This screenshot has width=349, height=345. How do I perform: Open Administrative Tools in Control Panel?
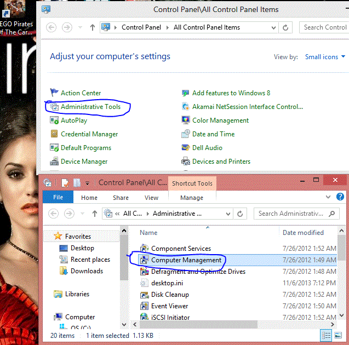coord(90,107)
